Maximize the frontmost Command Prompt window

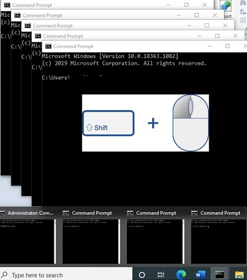pyautogui.click(x=227, y=46)
